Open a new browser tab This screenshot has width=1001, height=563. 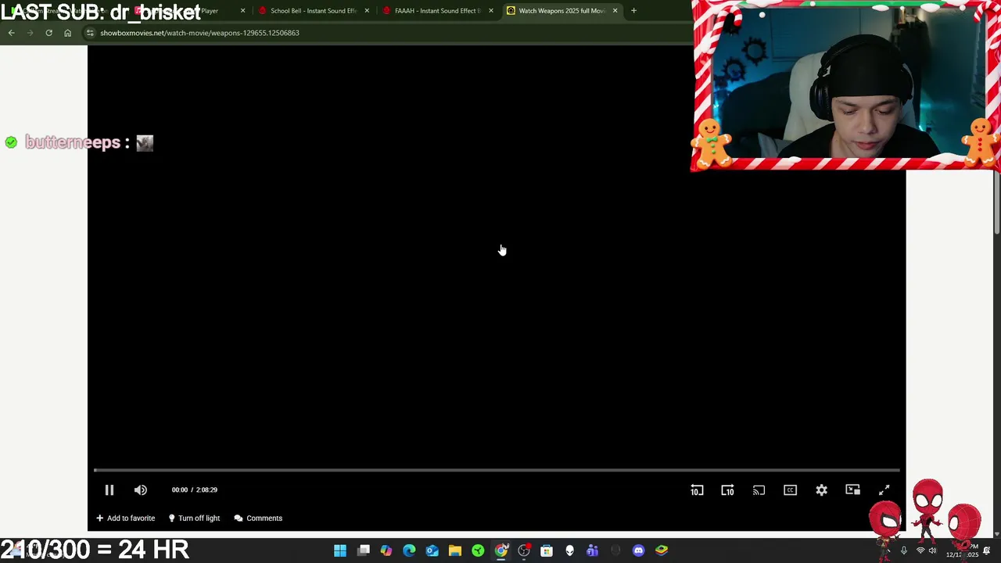[x=633, y=11]
